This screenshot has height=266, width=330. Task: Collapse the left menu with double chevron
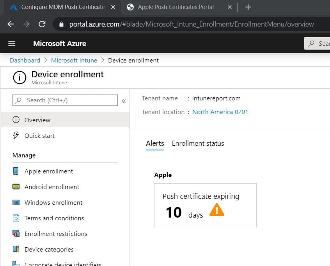(x=124, y=101)
